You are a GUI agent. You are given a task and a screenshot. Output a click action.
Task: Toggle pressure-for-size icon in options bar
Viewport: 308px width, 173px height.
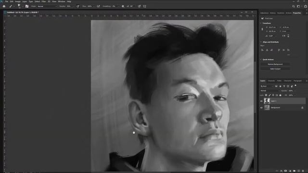(139, 6)
